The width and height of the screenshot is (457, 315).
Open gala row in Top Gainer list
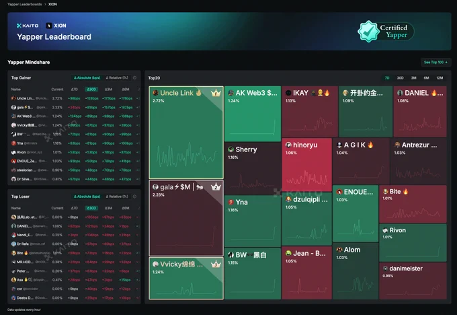point(75,108)
